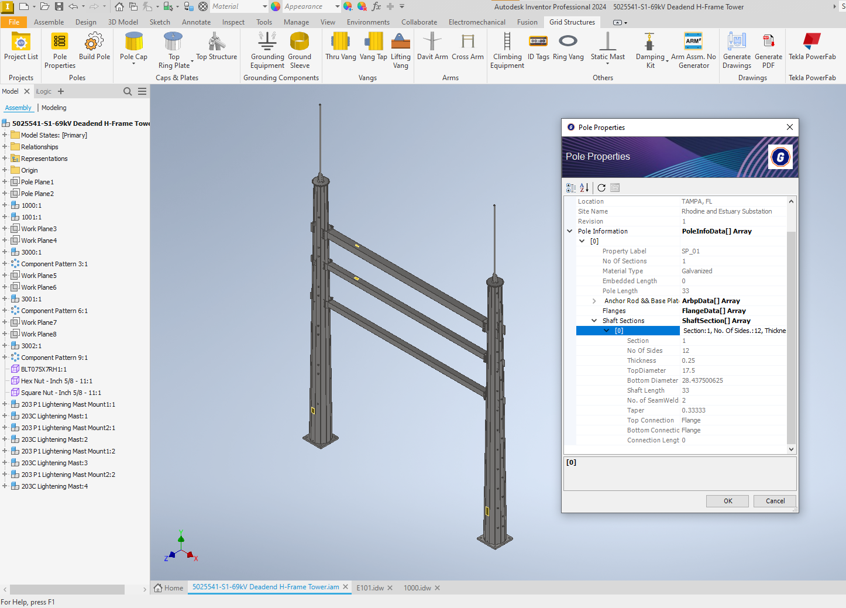Select the Grounding Equipment tool
Viewport: 846px width, 608px height.
pyautogui.click(x=267, y=50)
